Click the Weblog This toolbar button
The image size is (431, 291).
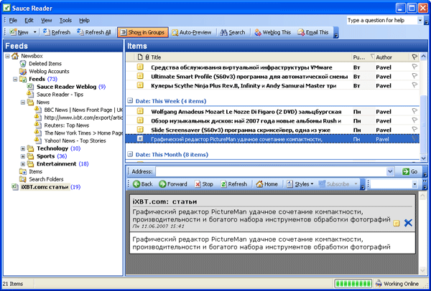pyautogui.click(x=272, y=32)
